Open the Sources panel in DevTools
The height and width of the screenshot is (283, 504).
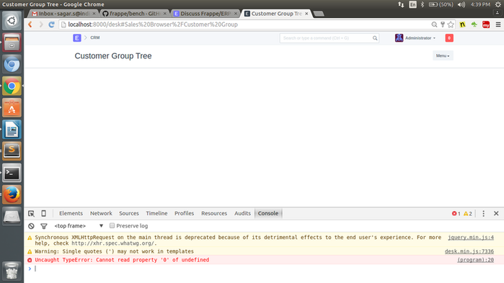[129, 213]
